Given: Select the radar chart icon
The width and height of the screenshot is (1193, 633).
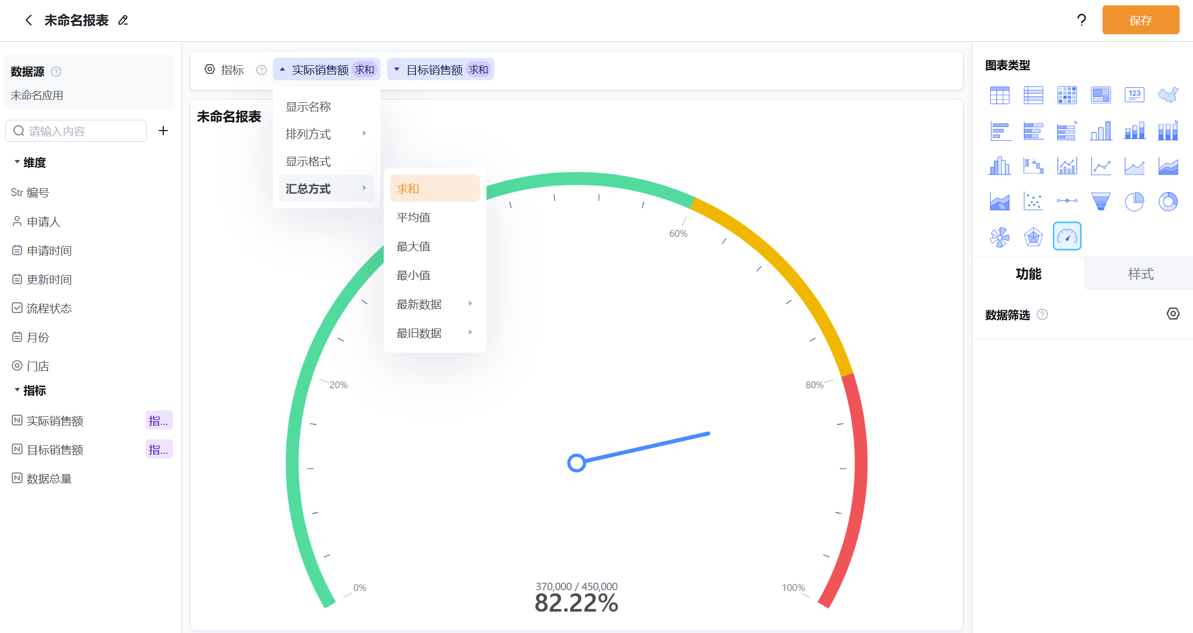Looking at the screenshot, I should pos(1033,237).
